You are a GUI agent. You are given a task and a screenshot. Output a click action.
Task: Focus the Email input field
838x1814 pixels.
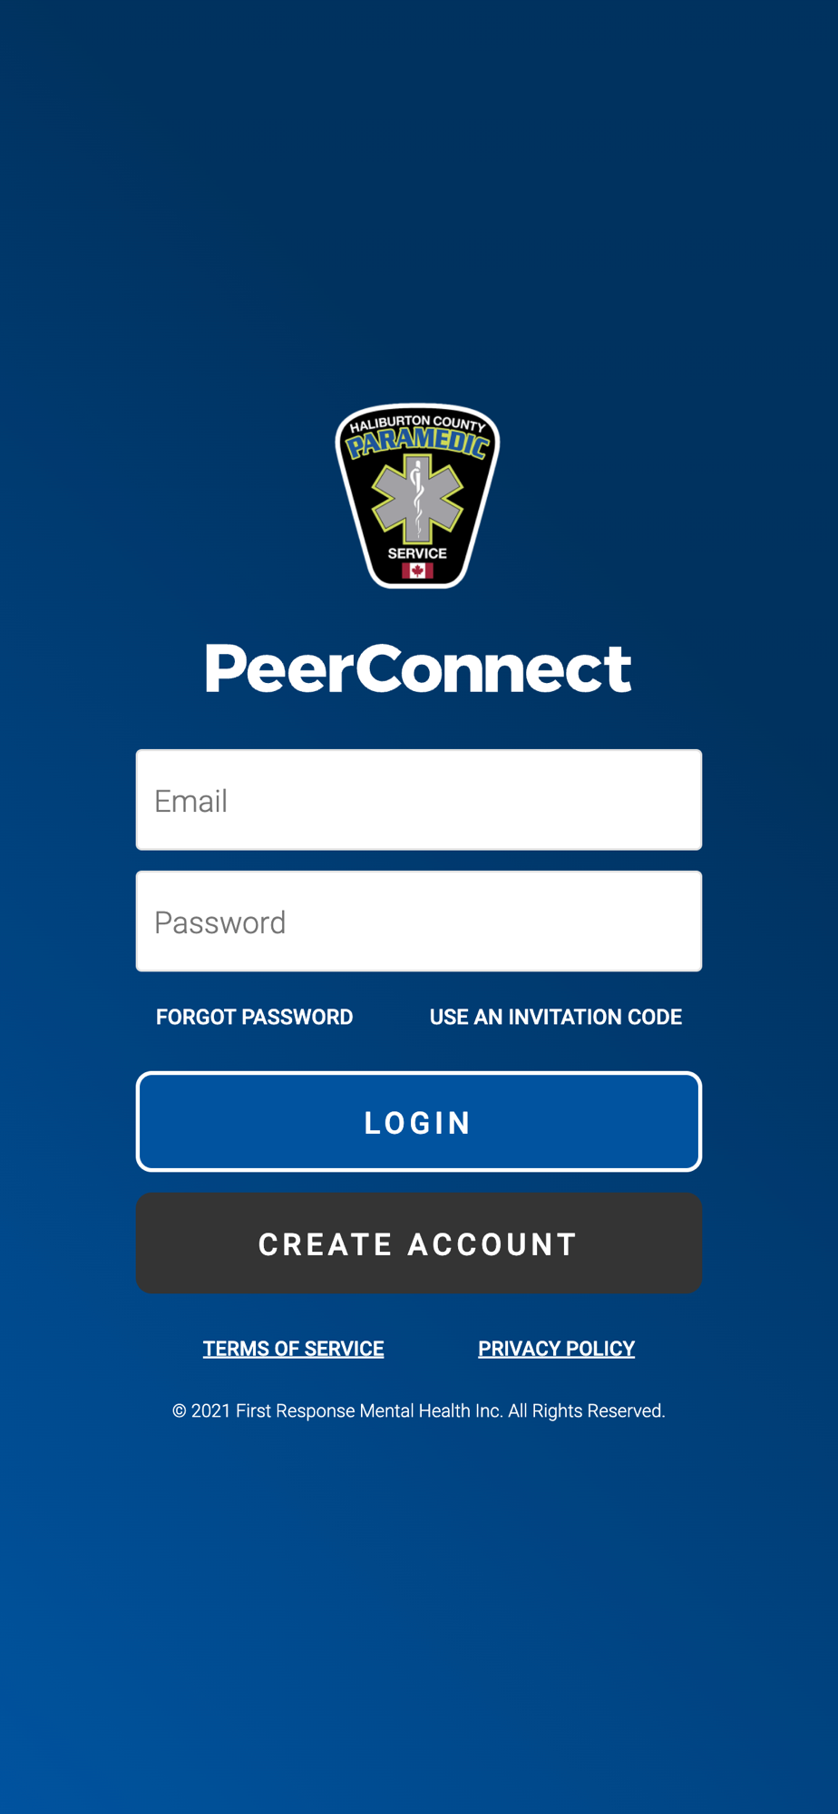pyautogui.click(x=419, y=800)
